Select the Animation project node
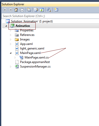The width and height of the screenshot is (99, 126). tap(23, 26)
